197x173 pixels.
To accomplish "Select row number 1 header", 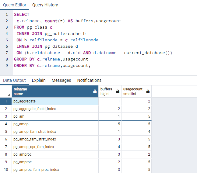I will tap(6, 101).
